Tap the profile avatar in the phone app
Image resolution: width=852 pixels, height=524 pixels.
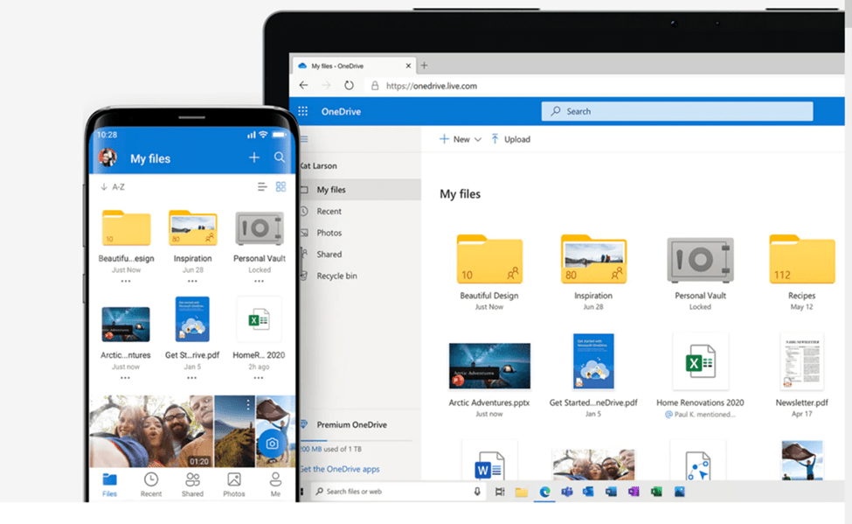[107, 157]
